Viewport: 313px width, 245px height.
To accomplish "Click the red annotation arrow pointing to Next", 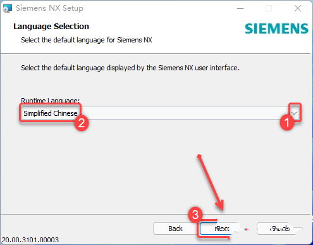I will pos(211,182).
